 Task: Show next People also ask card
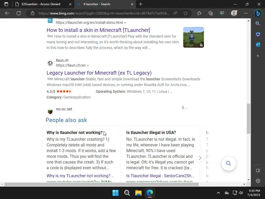[200, 158]
